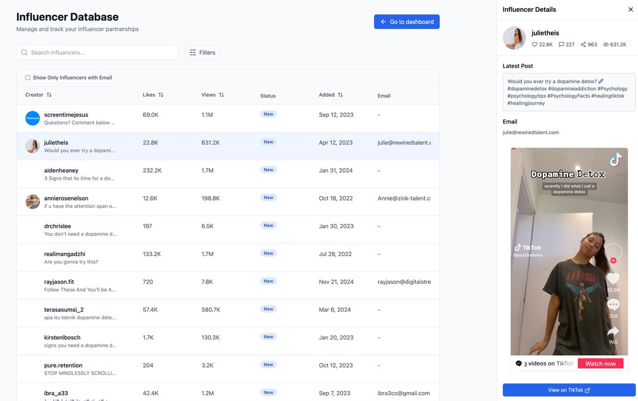Click julie@rewiredtalent.com email in details panel
This screenshot has width=638, height=401.
tap(531, 132)
